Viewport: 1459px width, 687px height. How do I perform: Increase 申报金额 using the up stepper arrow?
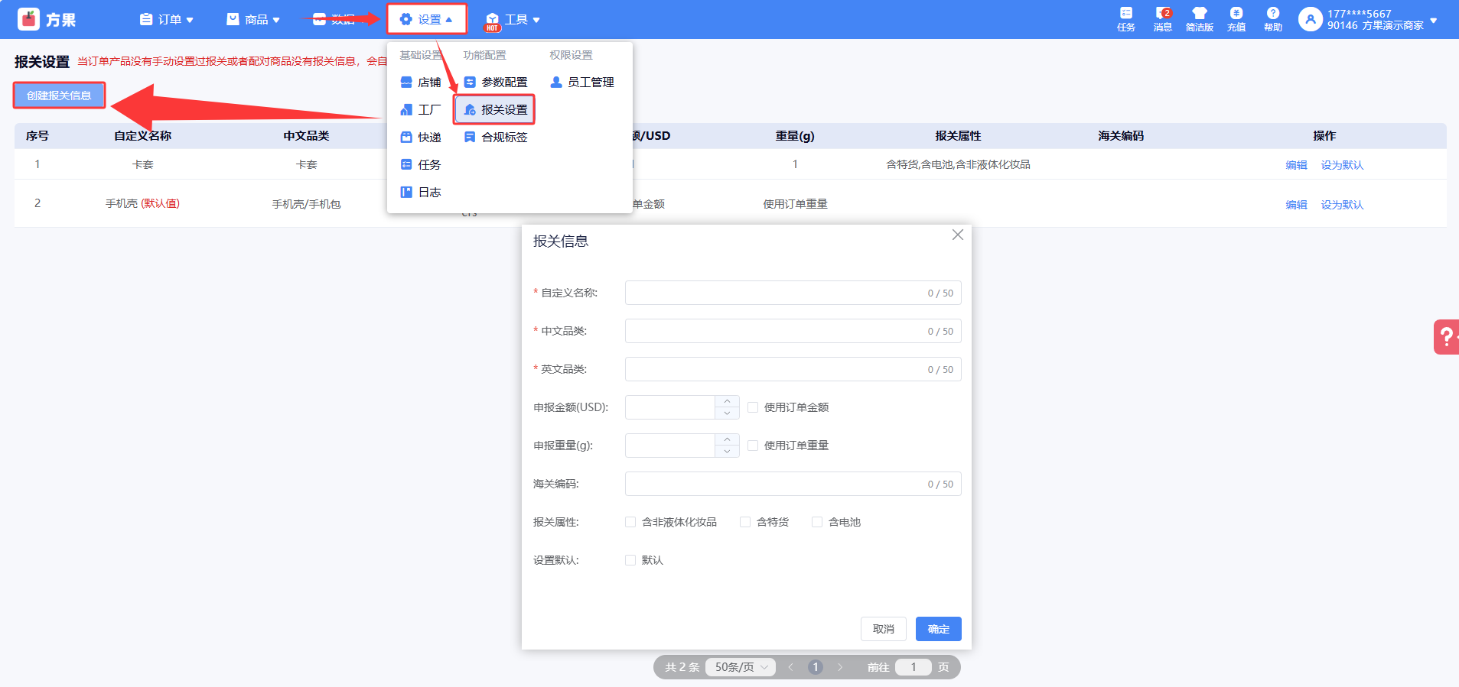point(727,401)
